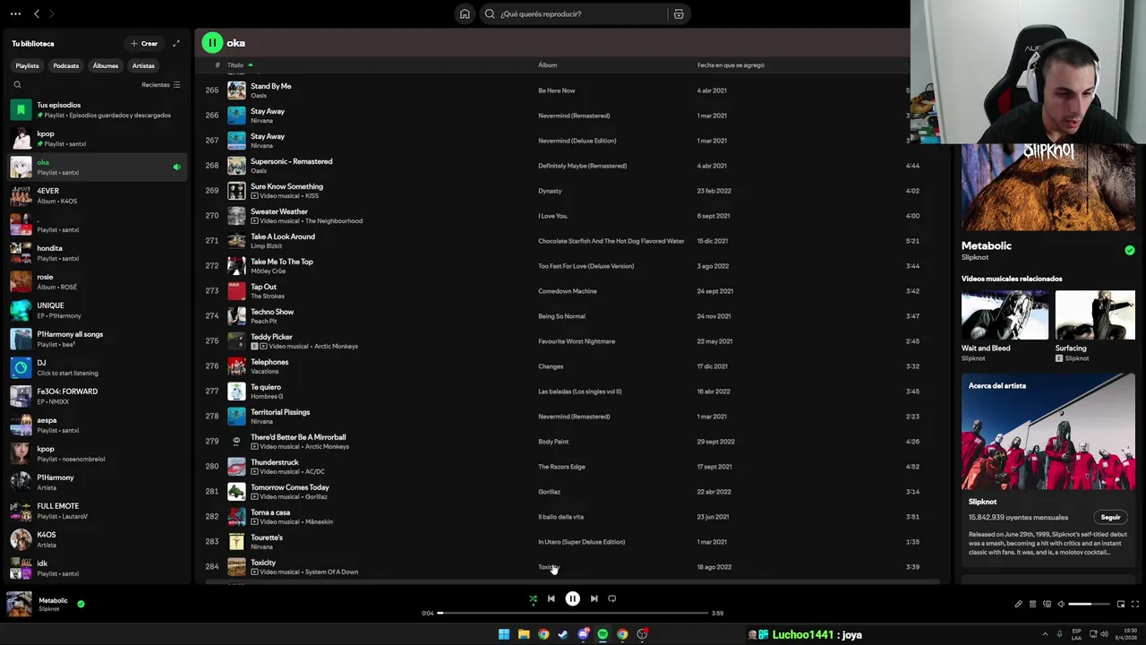This screenshot has width=1146, height=645.
Task: Seek within the song progress bar
Action: tap(572, 614)
